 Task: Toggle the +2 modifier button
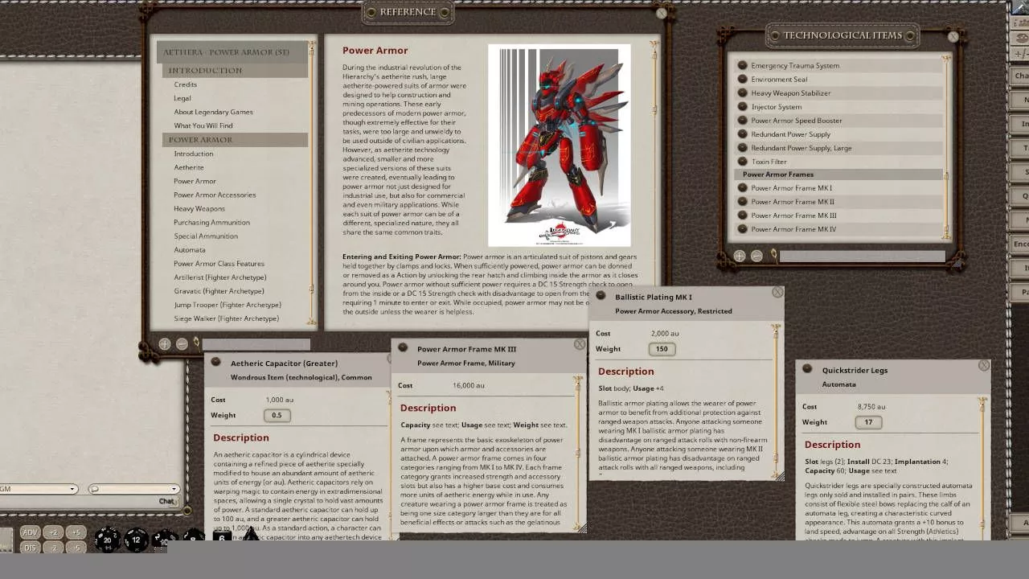click(54, 532)
